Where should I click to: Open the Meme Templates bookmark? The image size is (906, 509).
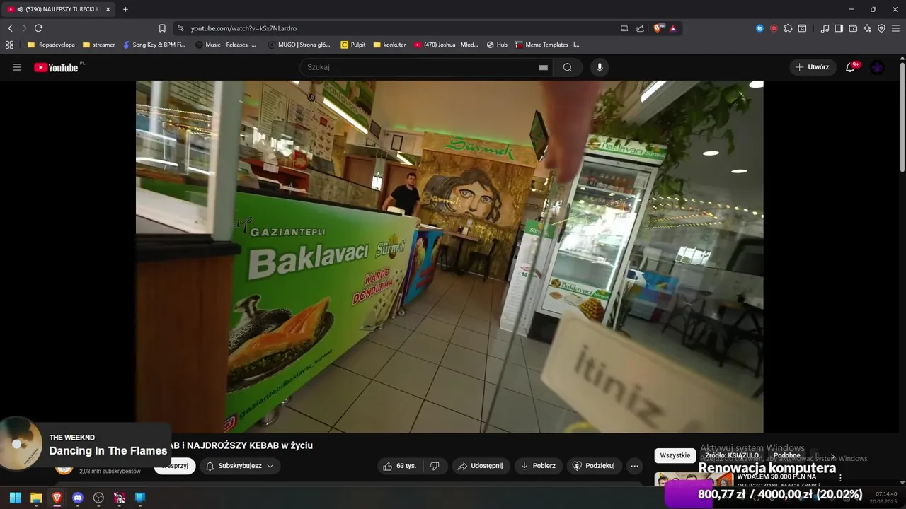[x=547, y=45]
